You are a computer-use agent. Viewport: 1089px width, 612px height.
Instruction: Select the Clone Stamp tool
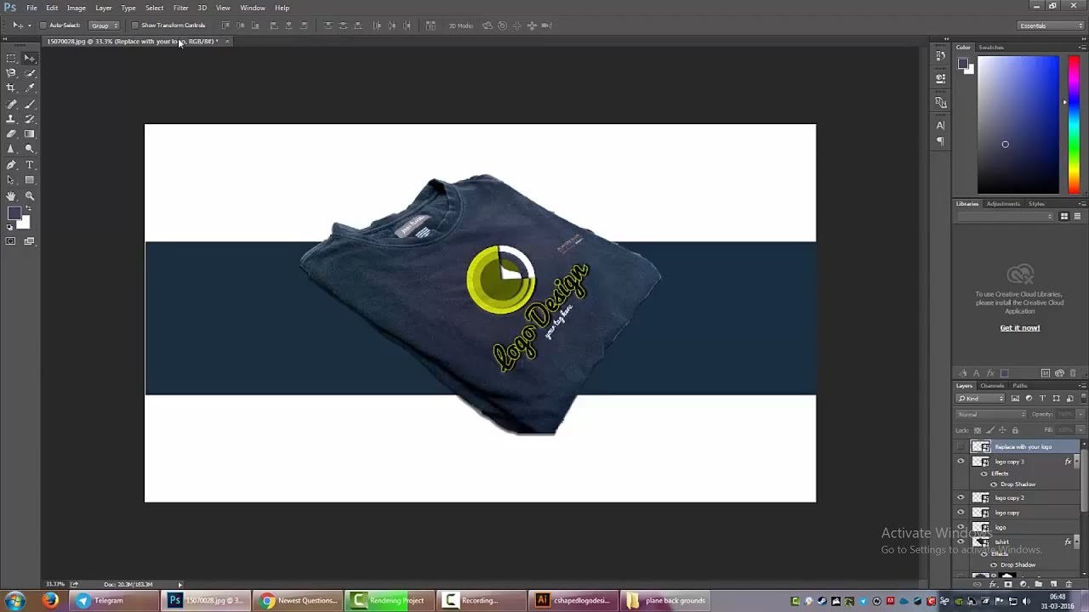coord(11,119)
